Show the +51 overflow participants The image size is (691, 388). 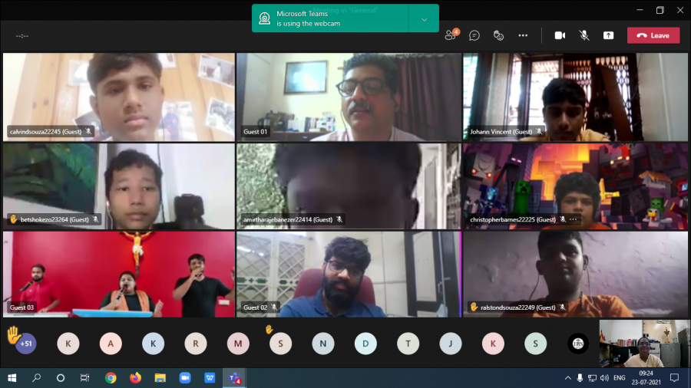pos(26,344)
